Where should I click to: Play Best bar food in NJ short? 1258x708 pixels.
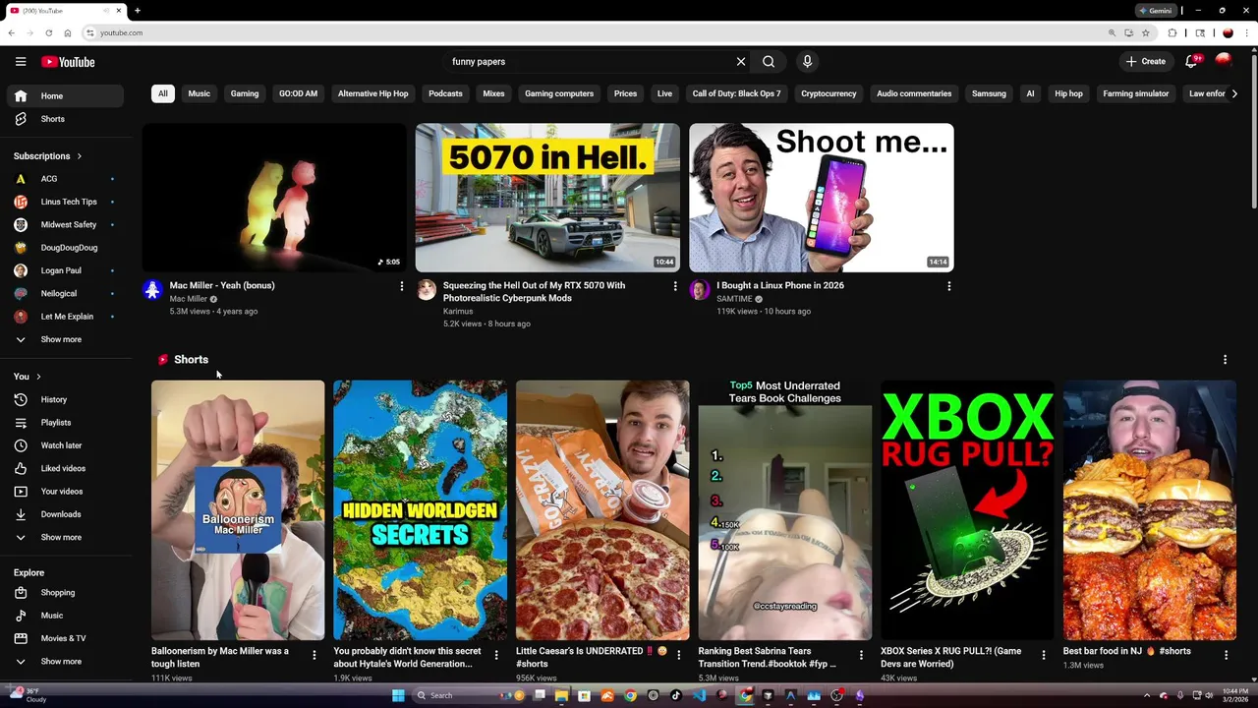(1150, 510)
